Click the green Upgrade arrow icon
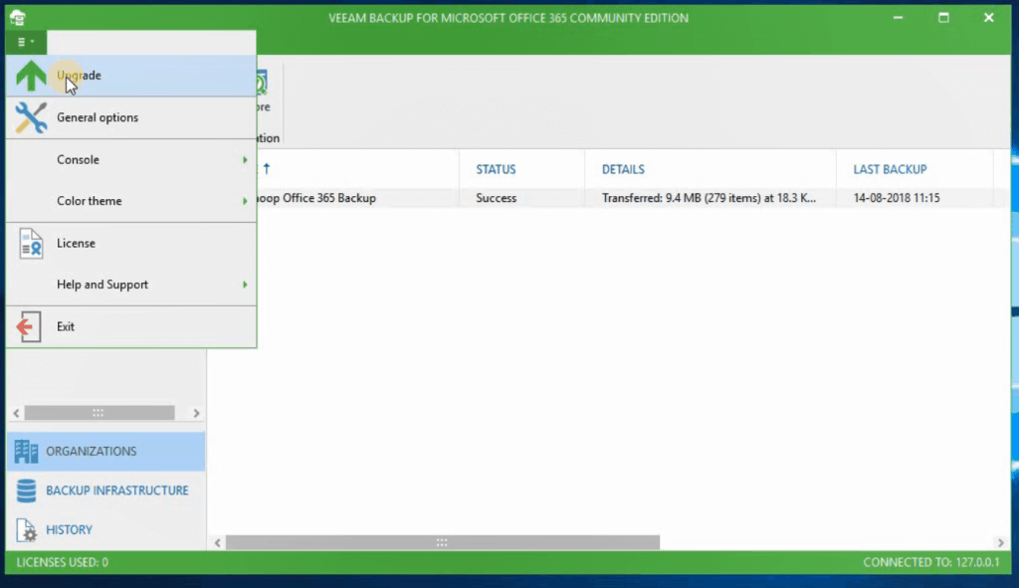This screenshot has height=588, width=1019. tap(31, 76)
